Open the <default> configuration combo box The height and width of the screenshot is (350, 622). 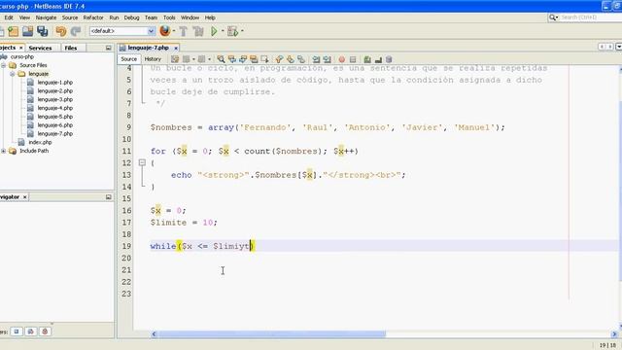tap(121, 31)
